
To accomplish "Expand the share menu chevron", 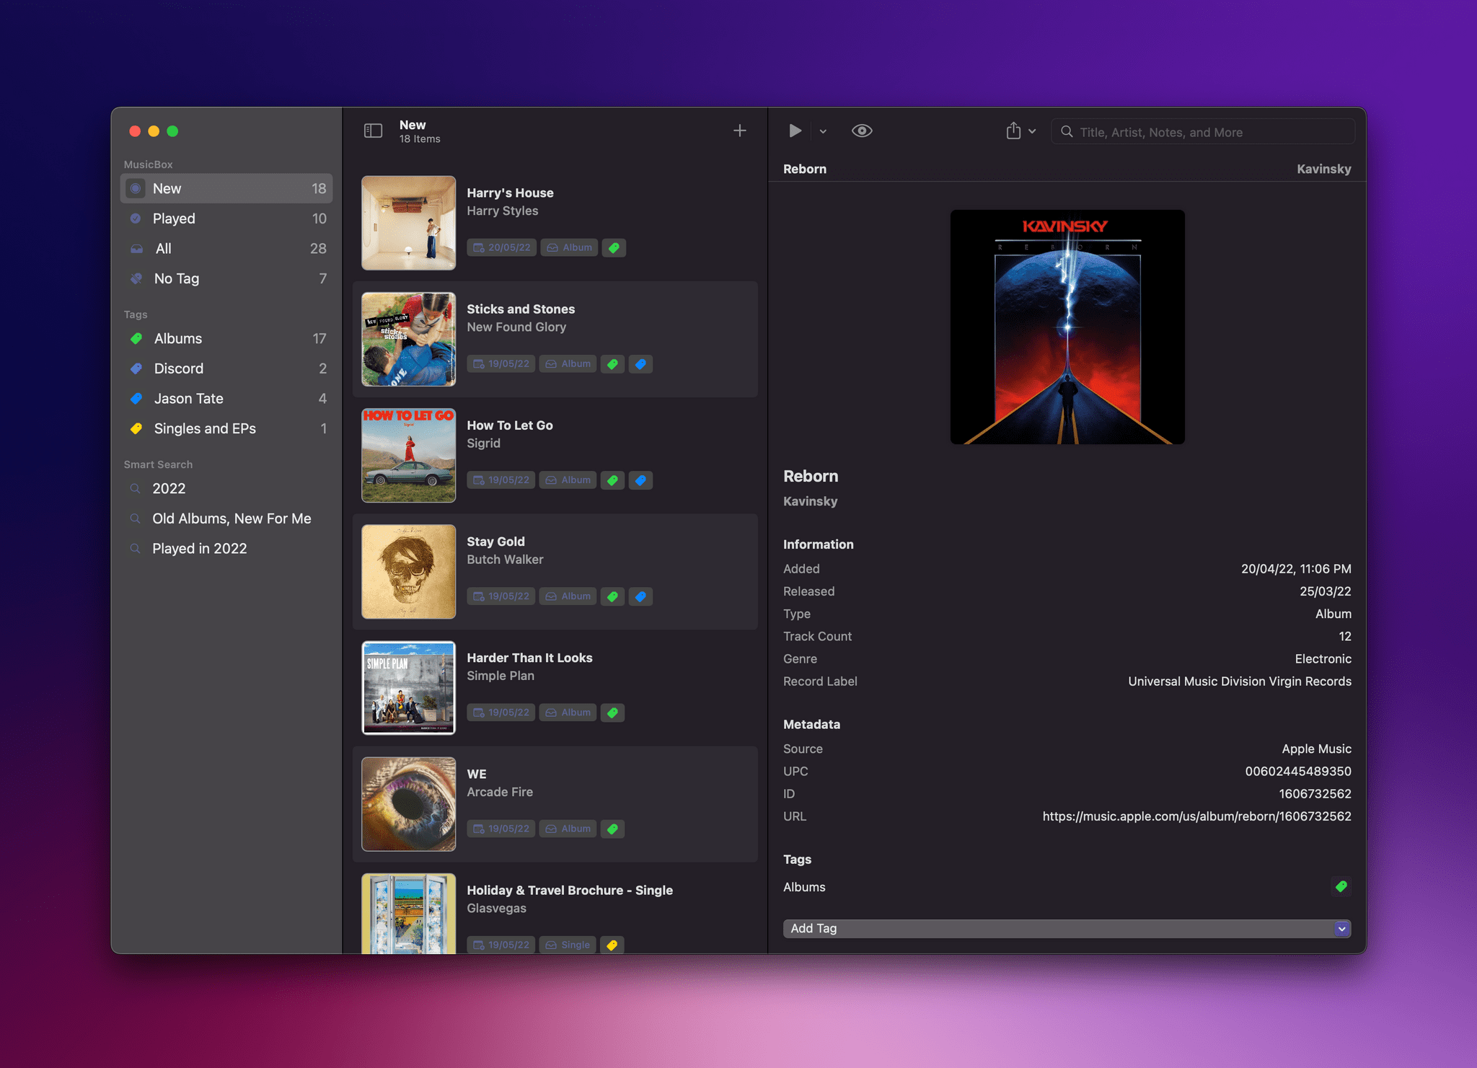I will 1032,131.
